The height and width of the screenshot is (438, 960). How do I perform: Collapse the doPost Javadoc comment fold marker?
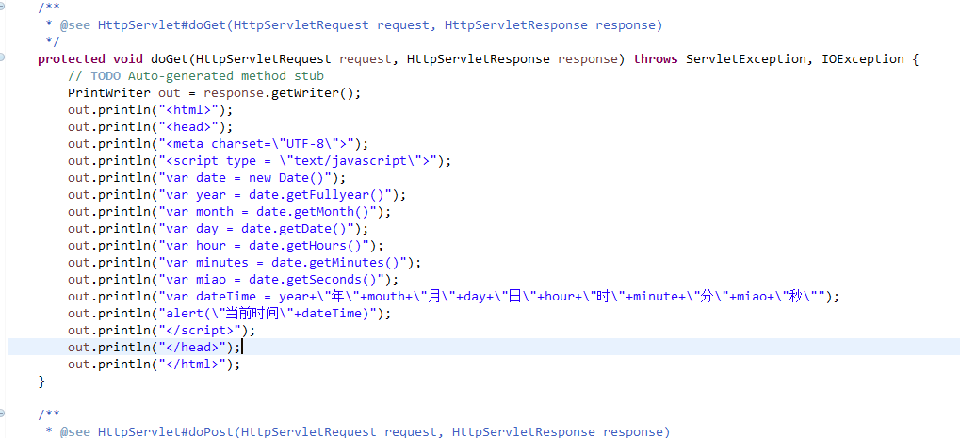pyautogui.click(x=2, y=413)
